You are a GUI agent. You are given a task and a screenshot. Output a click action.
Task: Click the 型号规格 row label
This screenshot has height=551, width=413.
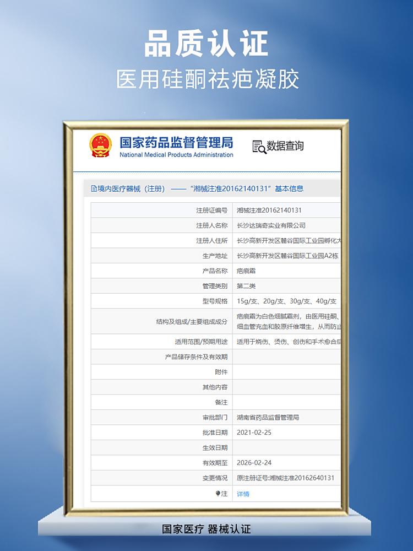click(x=215, y=301)
